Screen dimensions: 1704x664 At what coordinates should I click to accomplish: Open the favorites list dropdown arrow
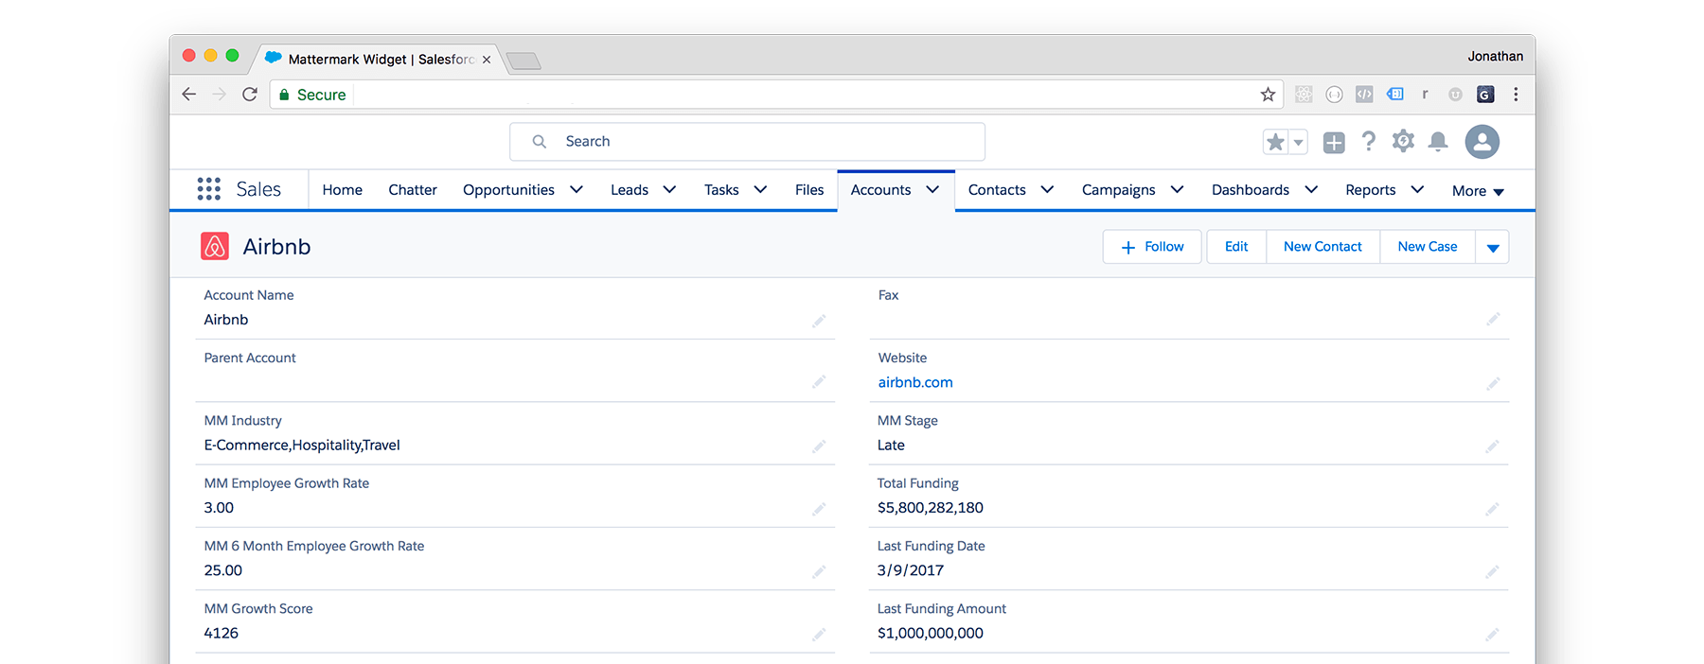pos(1299,143)
